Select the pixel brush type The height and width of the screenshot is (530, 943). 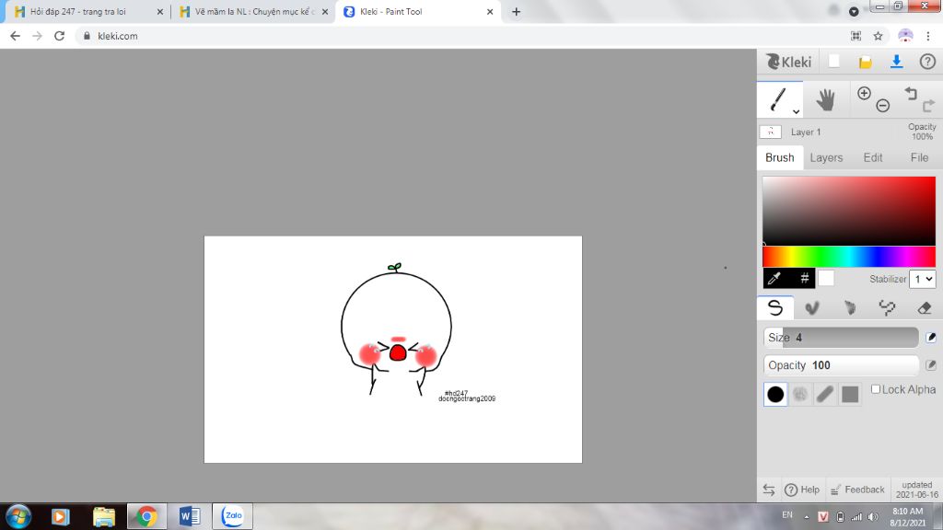tap(887, 307)
